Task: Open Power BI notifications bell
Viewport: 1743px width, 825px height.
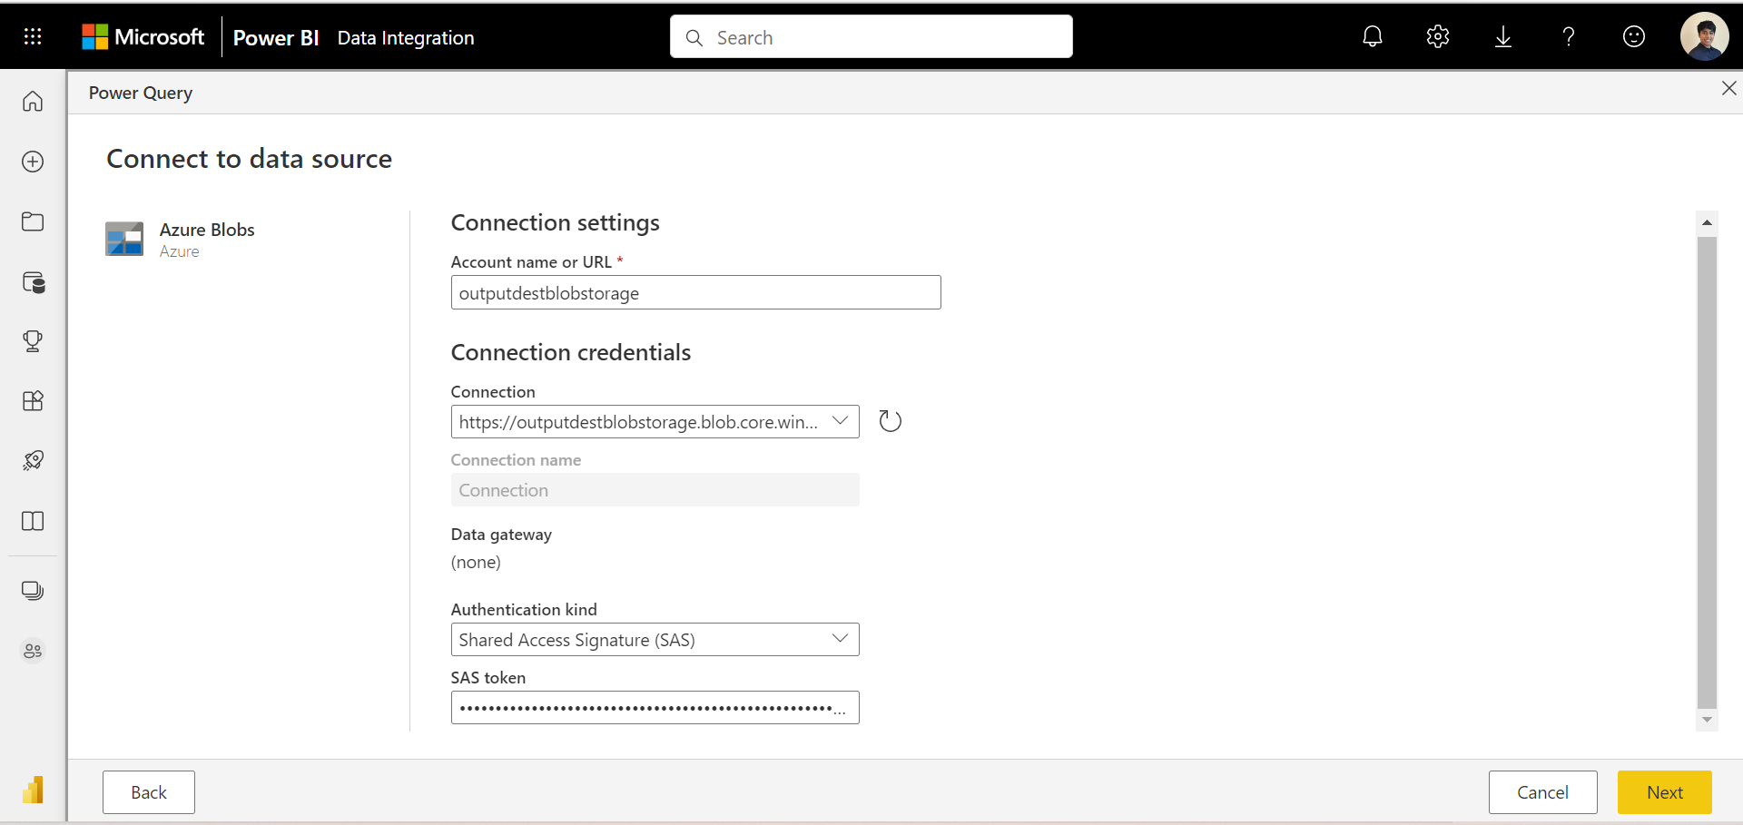Action: [1373, 36]
